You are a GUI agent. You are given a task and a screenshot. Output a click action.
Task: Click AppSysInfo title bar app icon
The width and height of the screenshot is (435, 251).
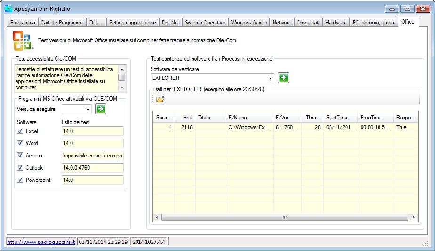point(8,8)
